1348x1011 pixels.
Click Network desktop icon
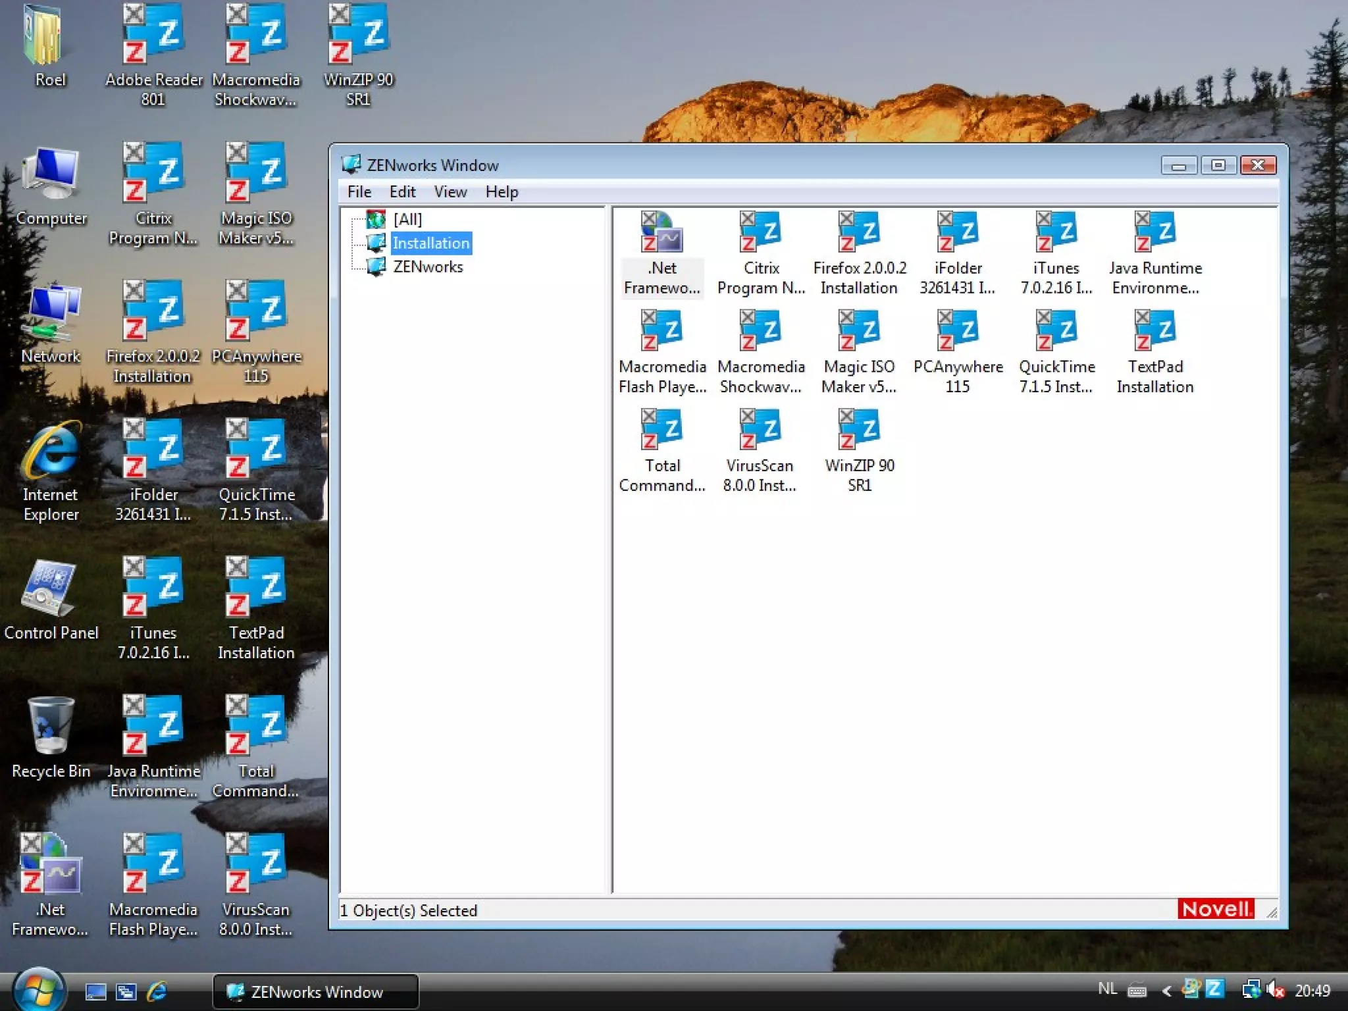[51, 324]
